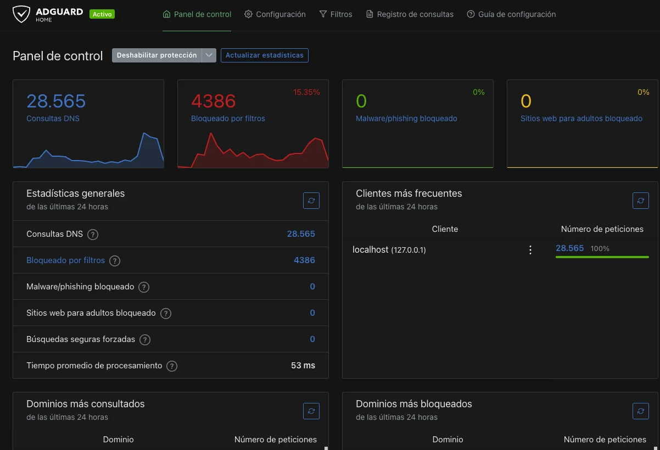660x450 pixels.
Task: Click the house icon beside Panel de control
Action: [167, 14]
